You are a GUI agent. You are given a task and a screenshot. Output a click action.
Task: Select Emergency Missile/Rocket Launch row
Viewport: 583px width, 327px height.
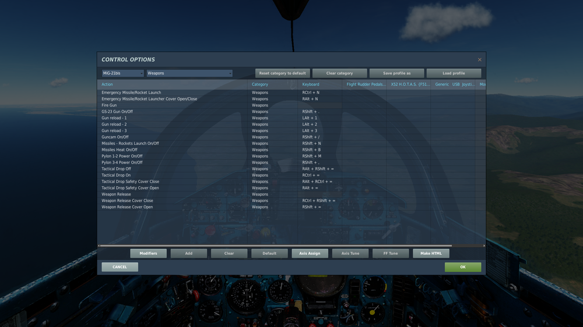[291, 93]
